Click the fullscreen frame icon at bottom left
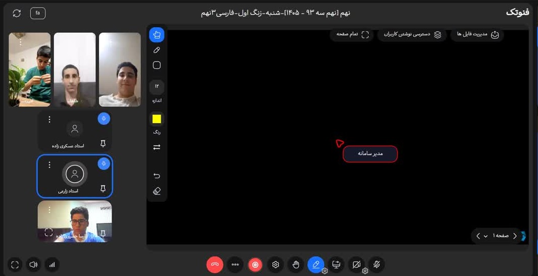The height and width of the screenshot is (276, 538). pyautogui.click(x=15, y=265)
